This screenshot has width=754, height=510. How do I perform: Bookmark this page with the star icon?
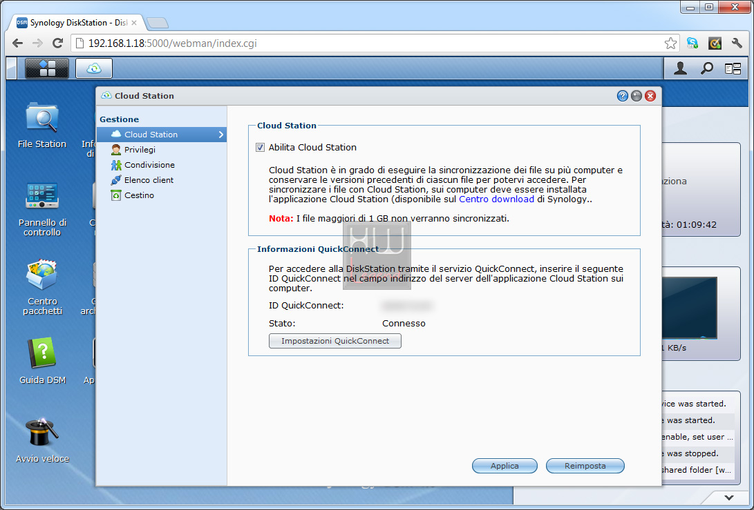(x=670, y=43)
